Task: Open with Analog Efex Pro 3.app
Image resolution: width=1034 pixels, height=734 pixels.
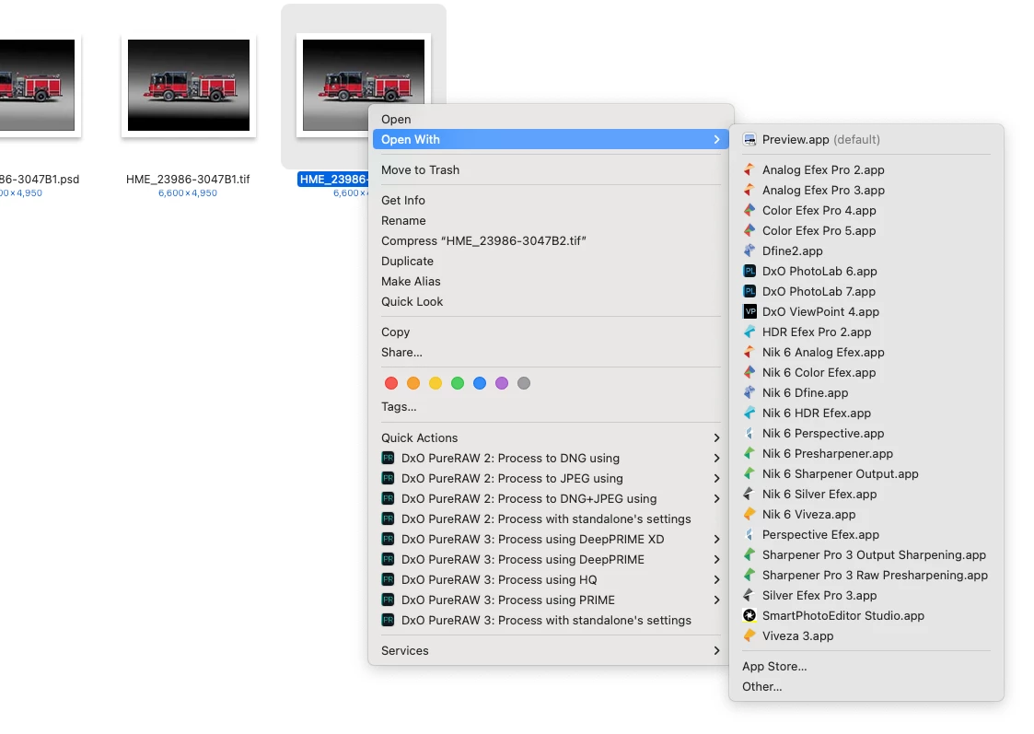Action: (x=866, y=190)
